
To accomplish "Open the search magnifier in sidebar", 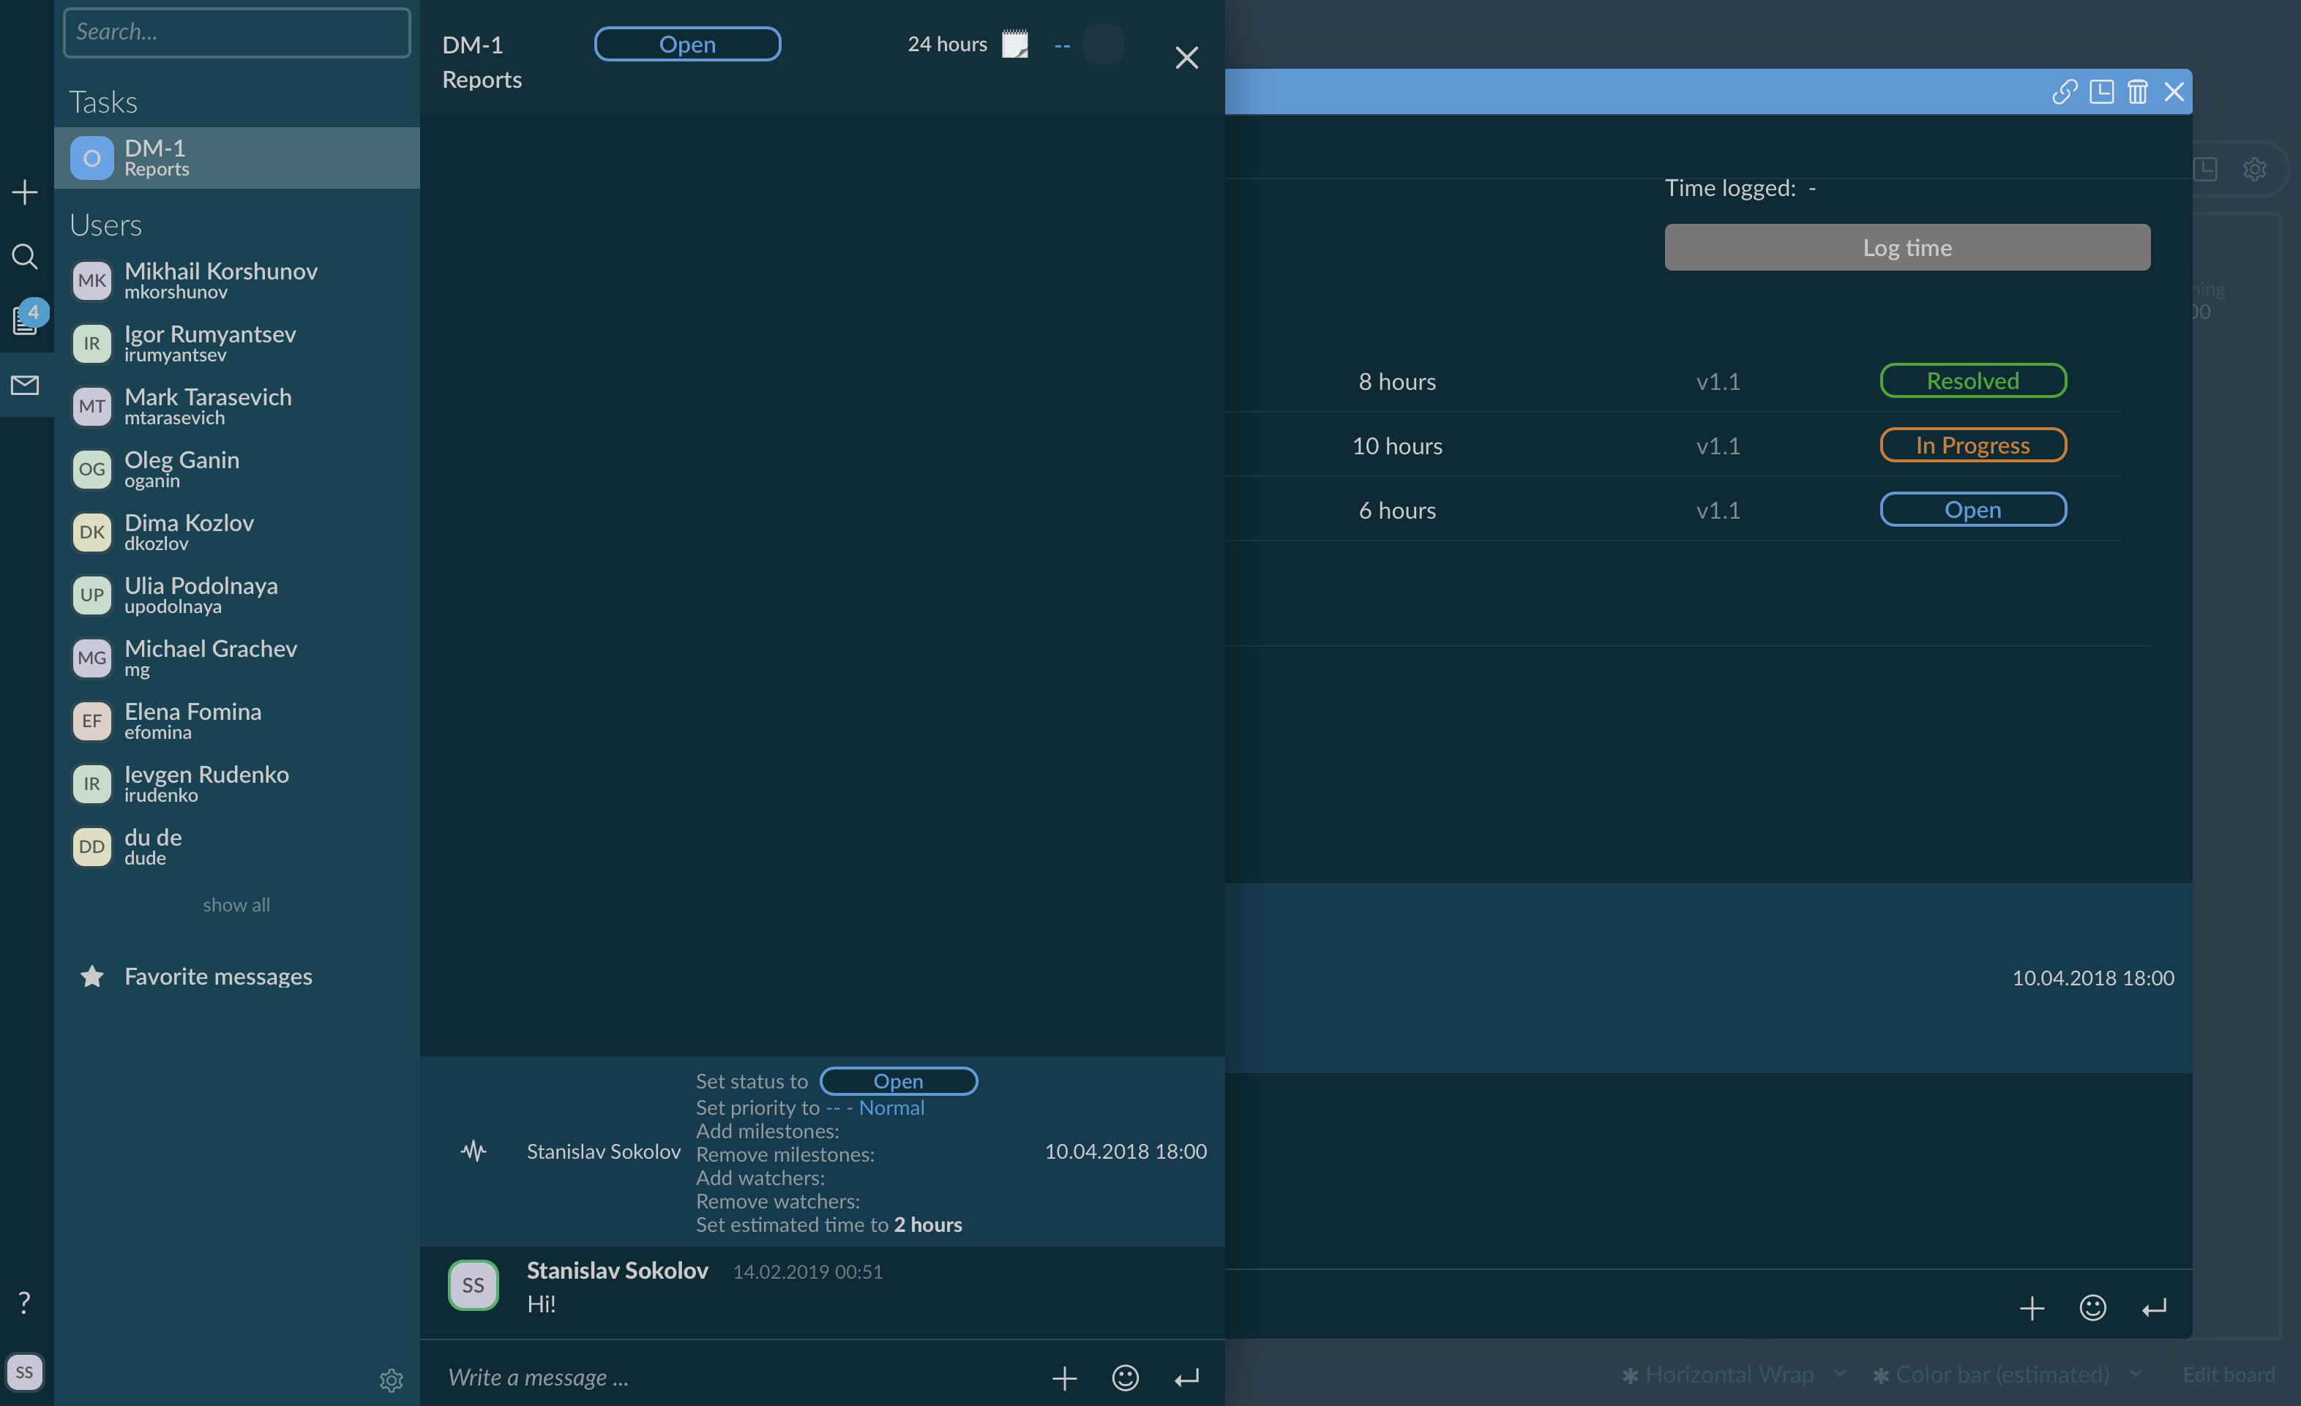I will point(24,257).
